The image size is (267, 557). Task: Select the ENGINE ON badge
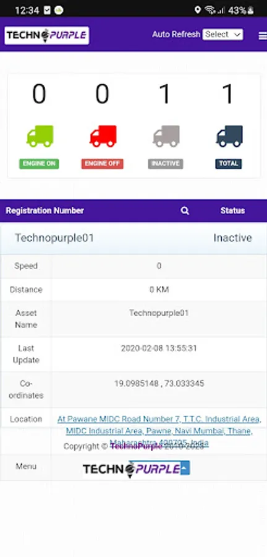39,164
